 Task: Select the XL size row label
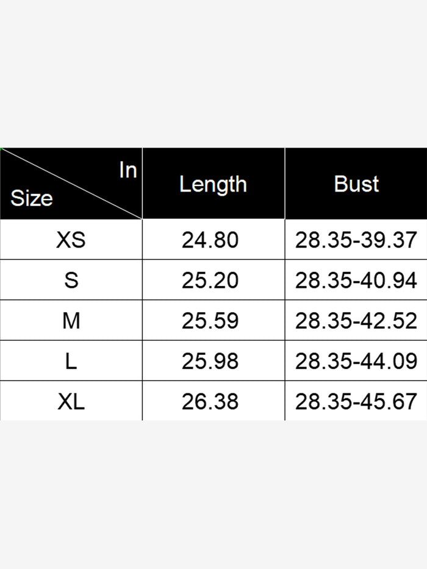coord(71,401)
